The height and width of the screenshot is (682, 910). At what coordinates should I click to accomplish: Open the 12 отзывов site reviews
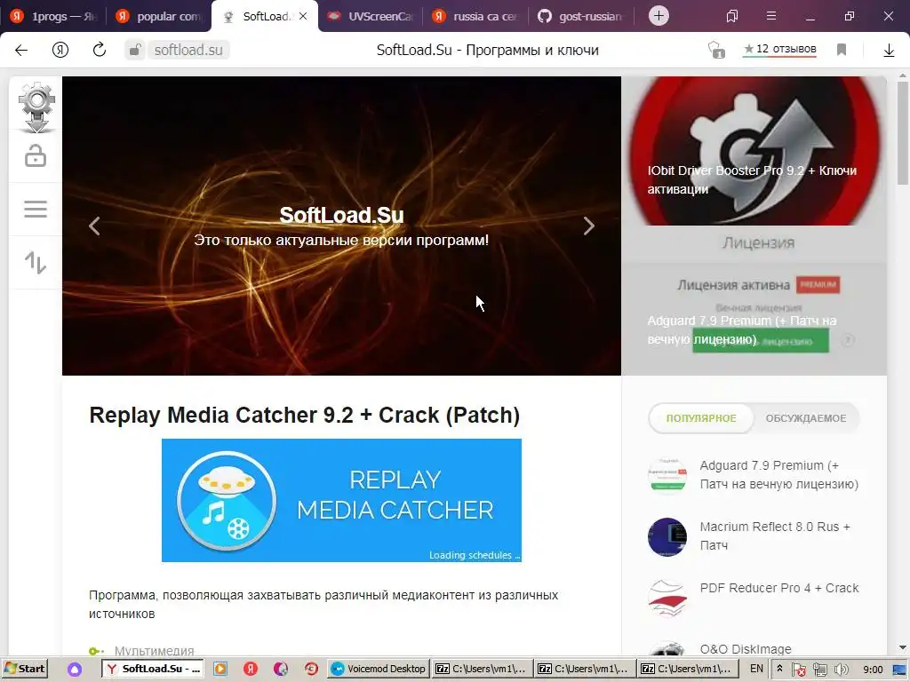[x=780, y=50]
